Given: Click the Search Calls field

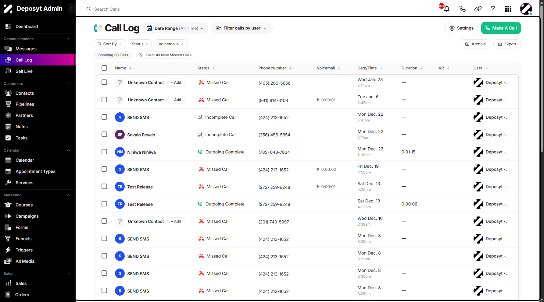Looking at the screenshot, I should [x=255, y=9].
